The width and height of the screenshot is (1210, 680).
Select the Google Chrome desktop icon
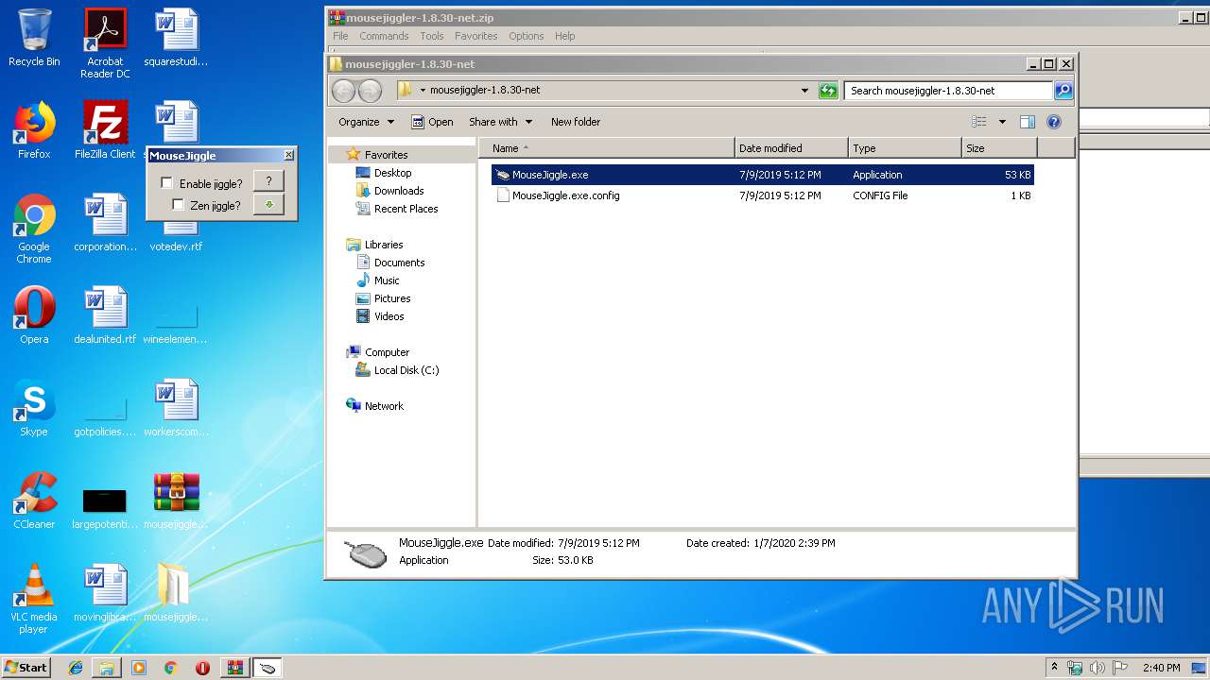(34, 229)
